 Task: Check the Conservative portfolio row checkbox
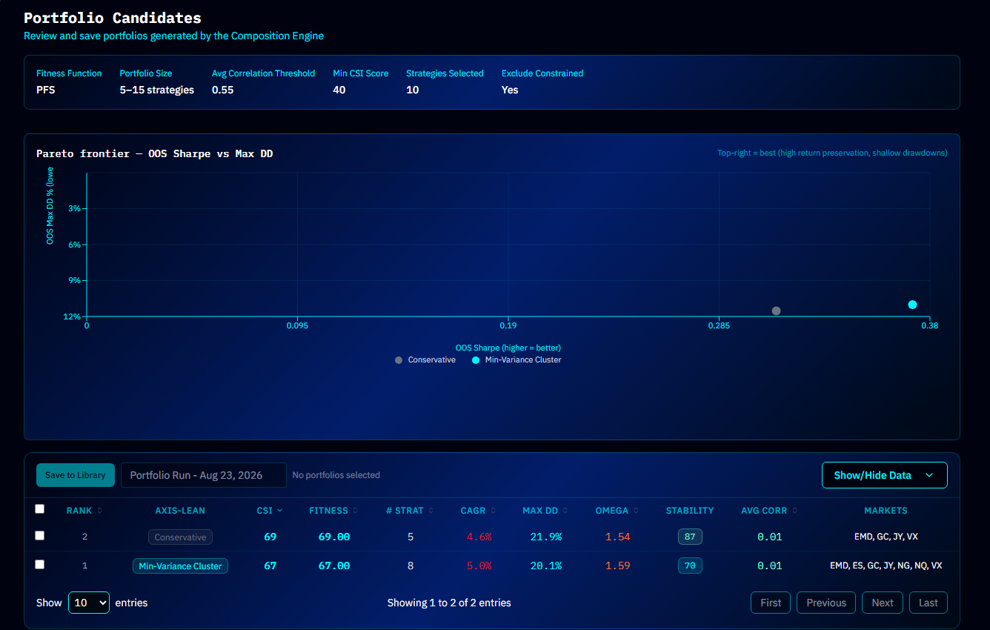pos(40,536)
